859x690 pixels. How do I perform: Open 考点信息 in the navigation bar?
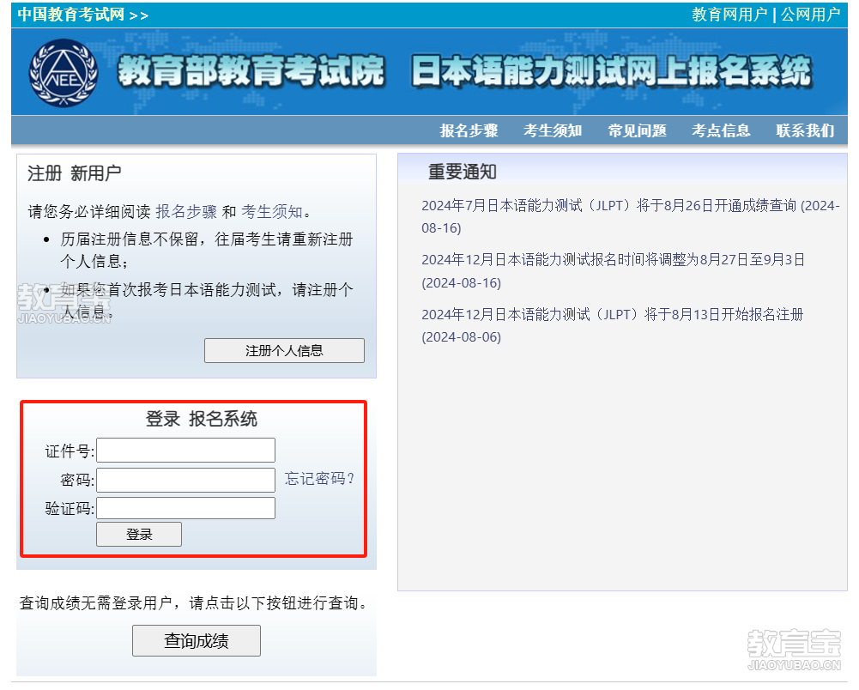click(721, 130)
